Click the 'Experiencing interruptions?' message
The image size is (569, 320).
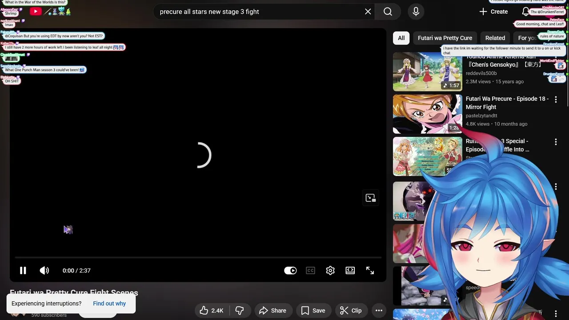47,304
